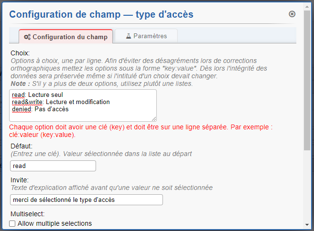The width and height of the screenshot is (314, 231).
Task: Click into the Invite text field
Action: click(x=87, y=199)
